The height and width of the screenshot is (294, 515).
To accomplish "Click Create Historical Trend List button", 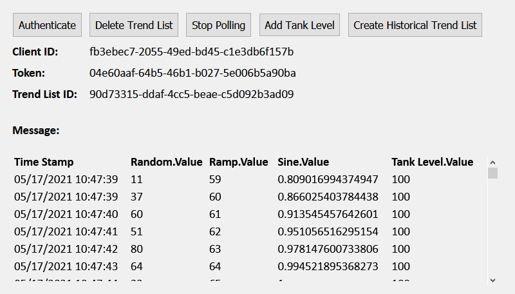I will click(415, 25).
